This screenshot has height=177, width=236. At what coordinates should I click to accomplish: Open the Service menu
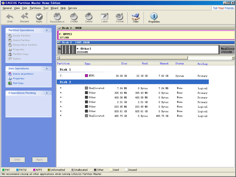(72, 8)
